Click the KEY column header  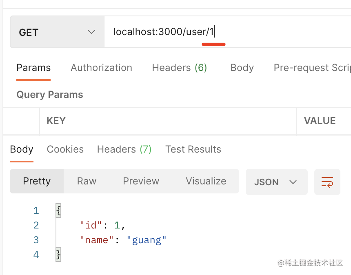[56, 121]
